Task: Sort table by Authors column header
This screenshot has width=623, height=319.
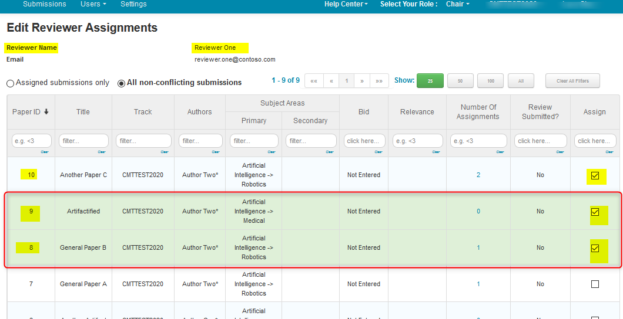Action: tap(199, 112)
